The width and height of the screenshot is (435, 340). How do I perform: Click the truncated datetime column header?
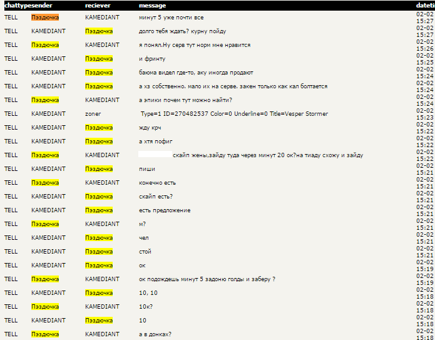coord(424,5)
